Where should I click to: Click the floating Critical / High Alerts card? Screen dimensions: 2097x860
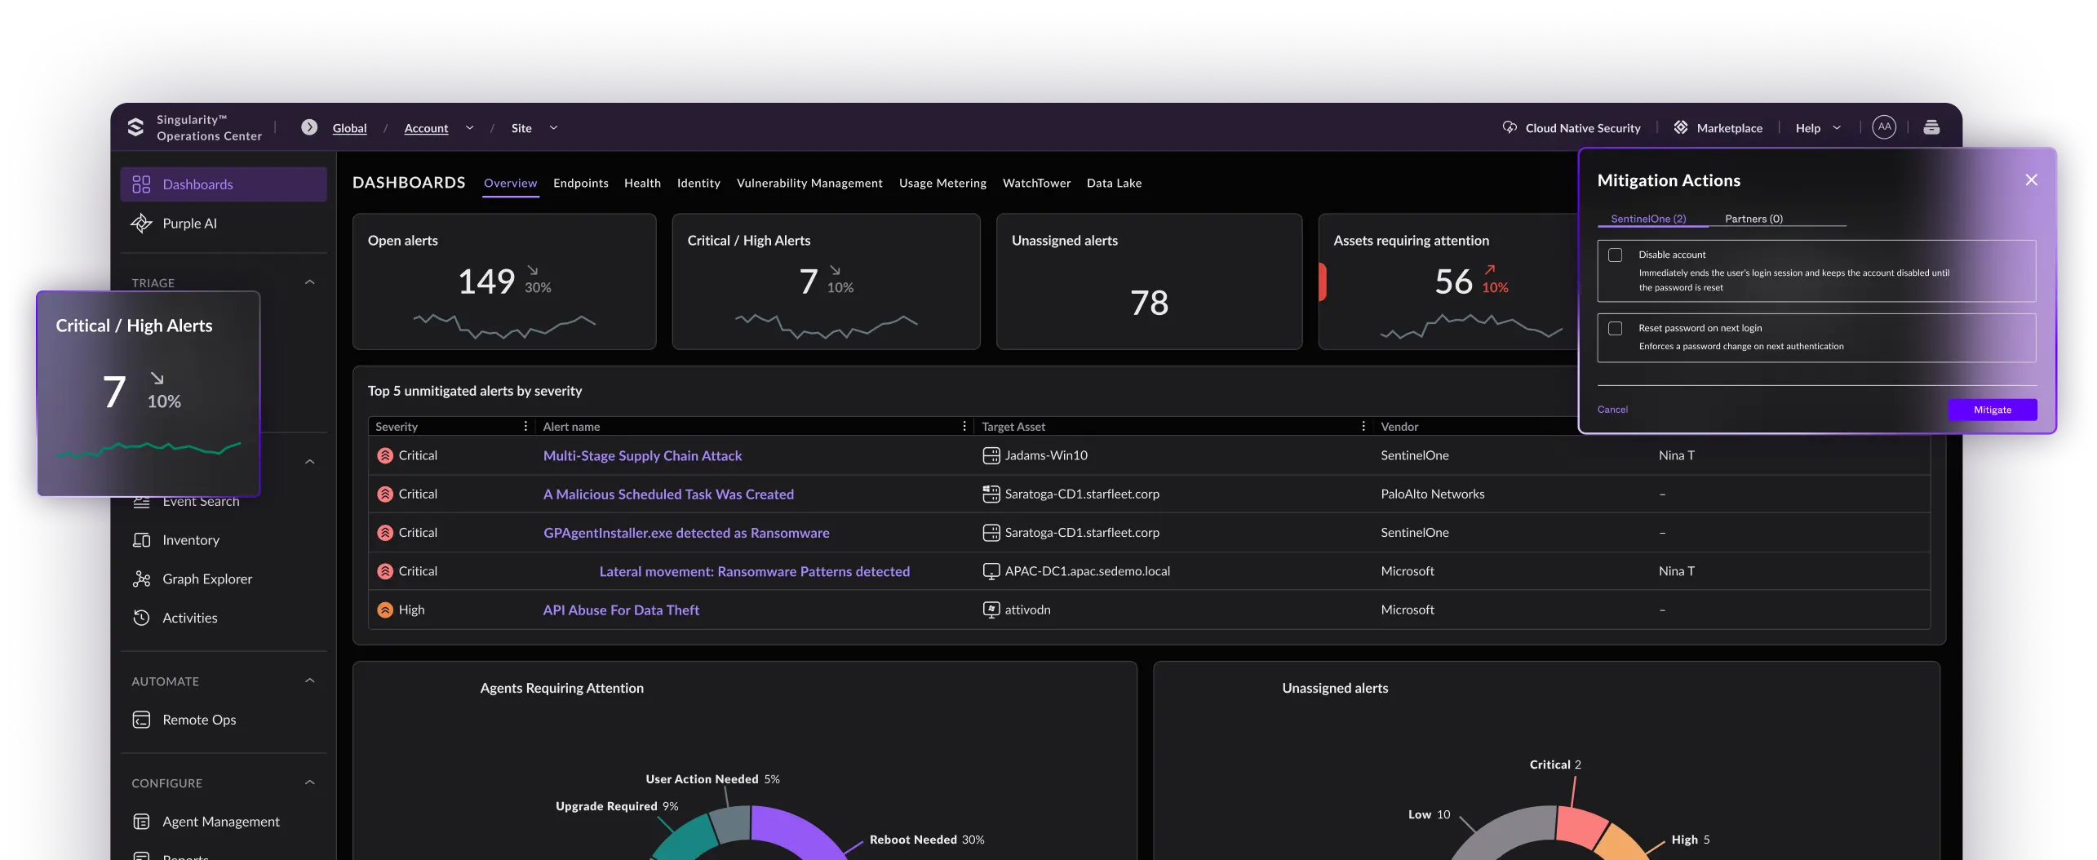[149, 394]
